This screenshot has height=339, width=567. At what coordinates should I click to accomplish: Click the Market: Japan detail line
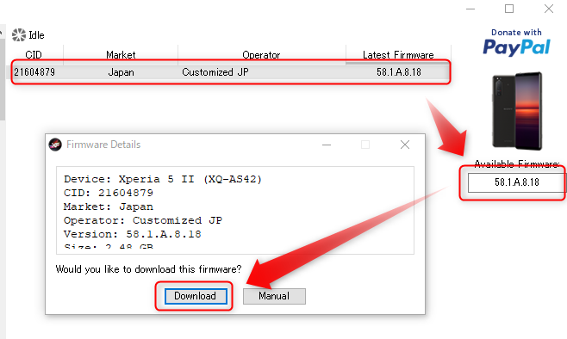pyautogui.click(x=109, y=206)
